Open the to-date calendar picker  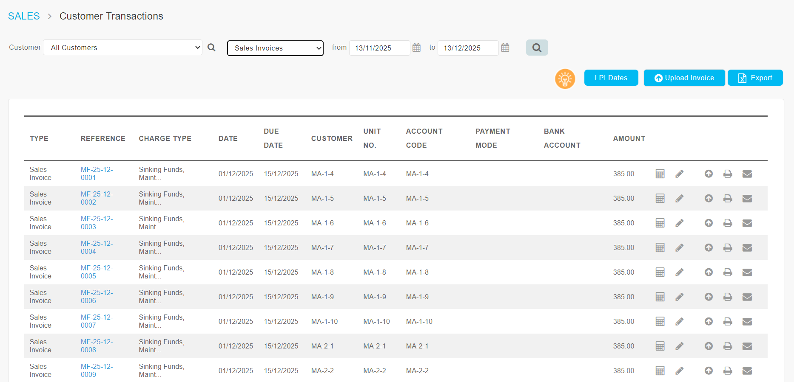(505, 48)
